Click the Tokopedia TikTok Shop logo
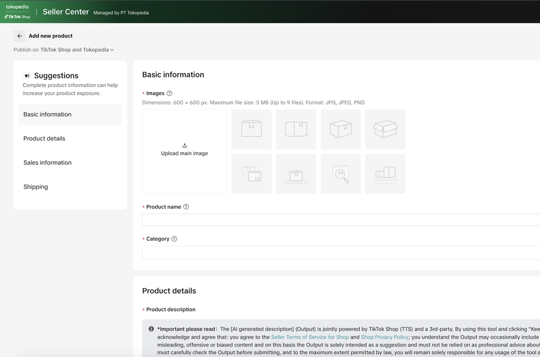This screenshot has width=540, height=357. [x=17, y=12]
